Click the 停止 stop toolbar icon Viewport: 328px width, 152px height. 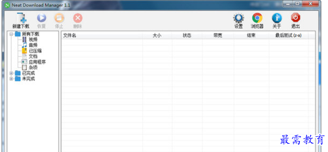[x=59, y=20]
